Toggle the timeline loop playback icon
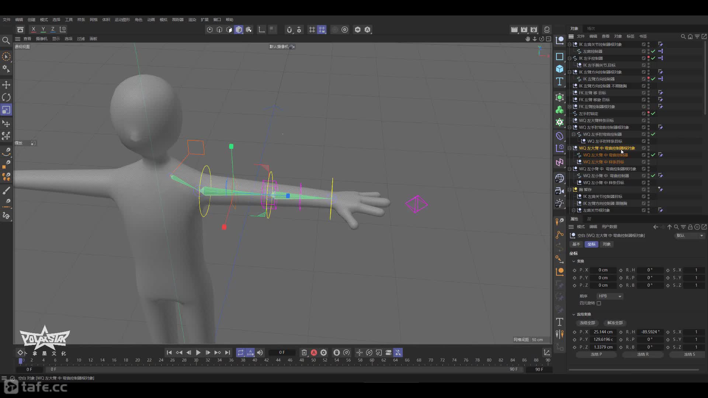The height and width of the screenshot is (398, 708). tap(240, 353)
